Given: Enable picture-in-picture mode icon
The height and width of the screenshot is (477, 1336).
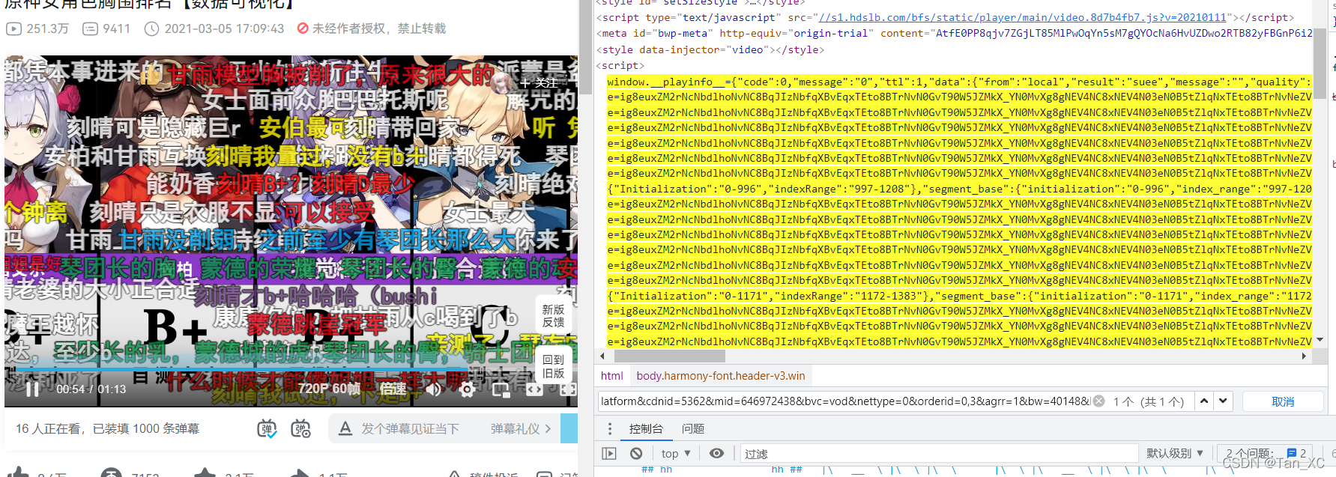Looking at the screenshot, I should tap(501, 389).
